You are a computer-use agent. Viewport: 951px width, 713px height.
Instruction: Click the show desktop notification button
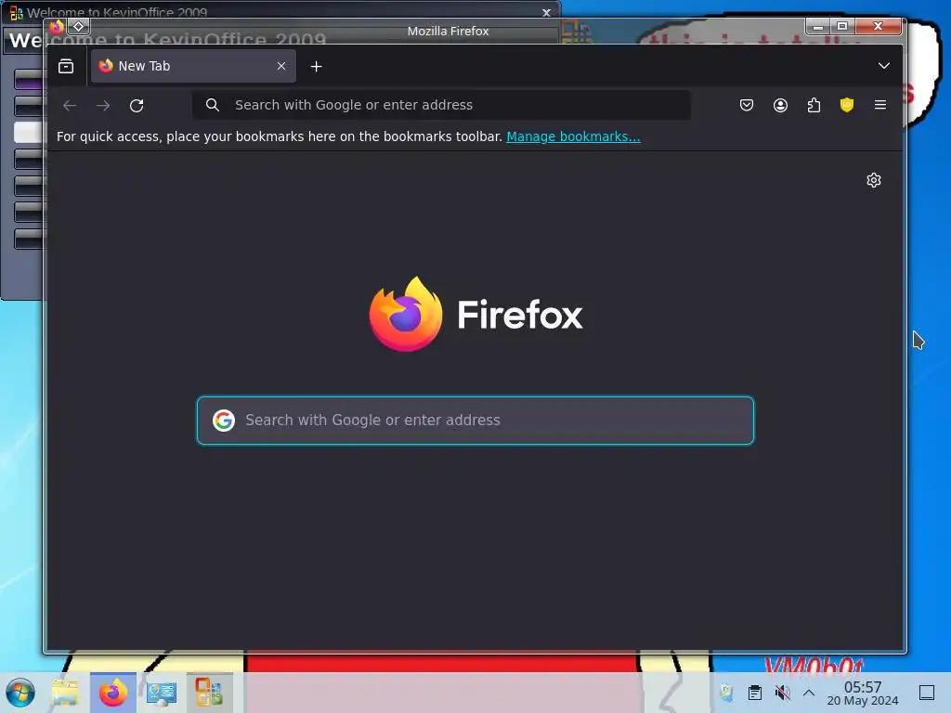(x=926, y=693)
